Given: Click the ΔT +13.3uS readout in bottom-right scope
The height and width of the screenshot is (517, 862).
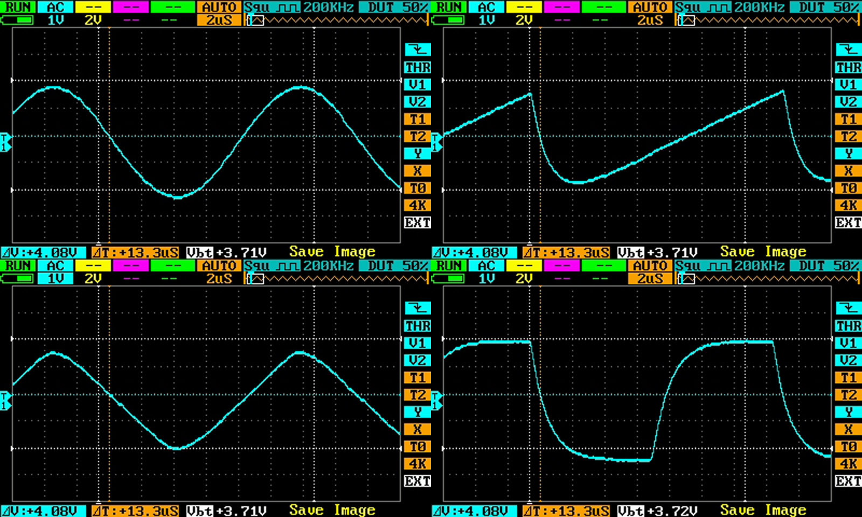Looking at the screenshot, I should pos(566,511).
